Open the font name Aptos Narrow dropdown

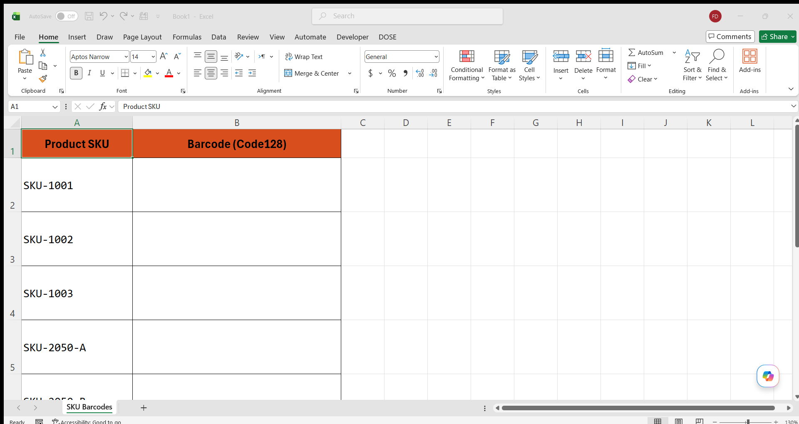point(126,57)
